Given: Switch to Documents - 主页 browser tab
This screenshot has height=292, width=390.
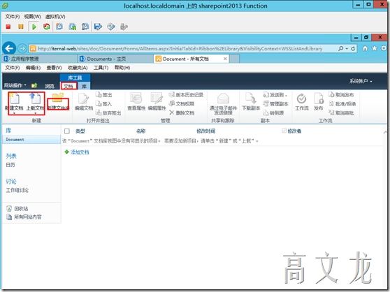Looking at the screenshot, I should tap(115, 59).
